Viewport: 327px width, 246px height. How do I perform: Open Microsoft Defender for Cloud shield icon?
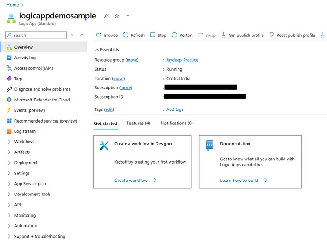(x=9, y=100)
